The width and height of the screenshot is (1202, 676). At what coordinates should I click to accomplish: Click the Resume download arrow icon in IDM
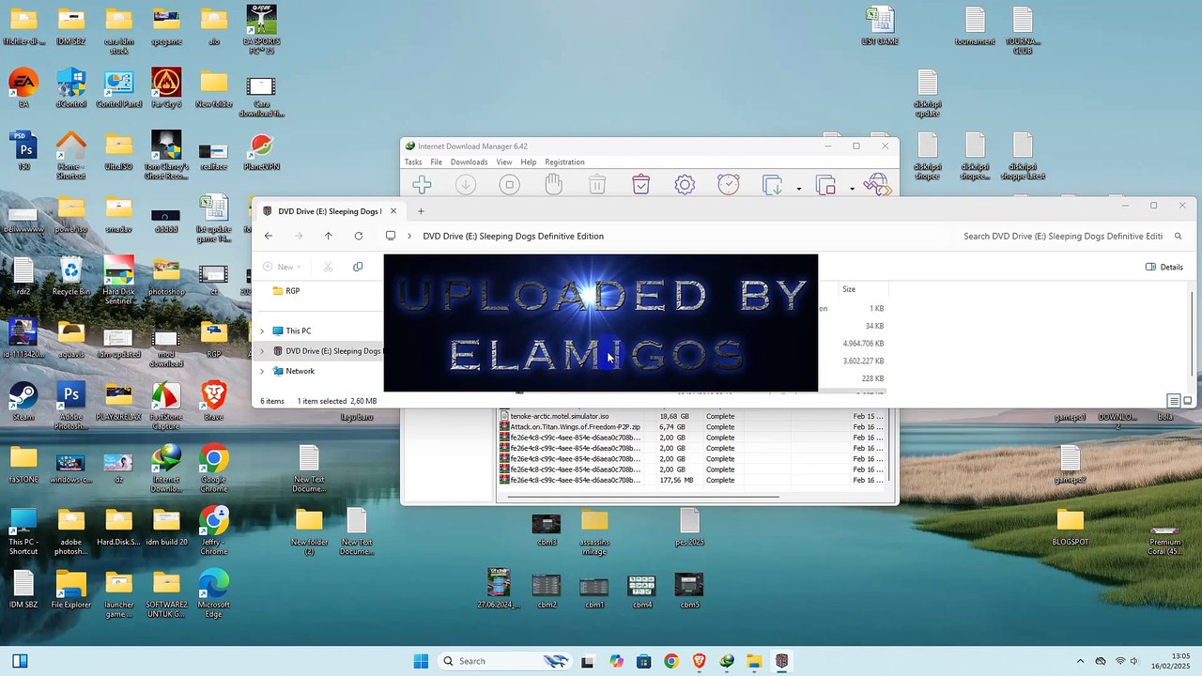[x=466, y=185]
